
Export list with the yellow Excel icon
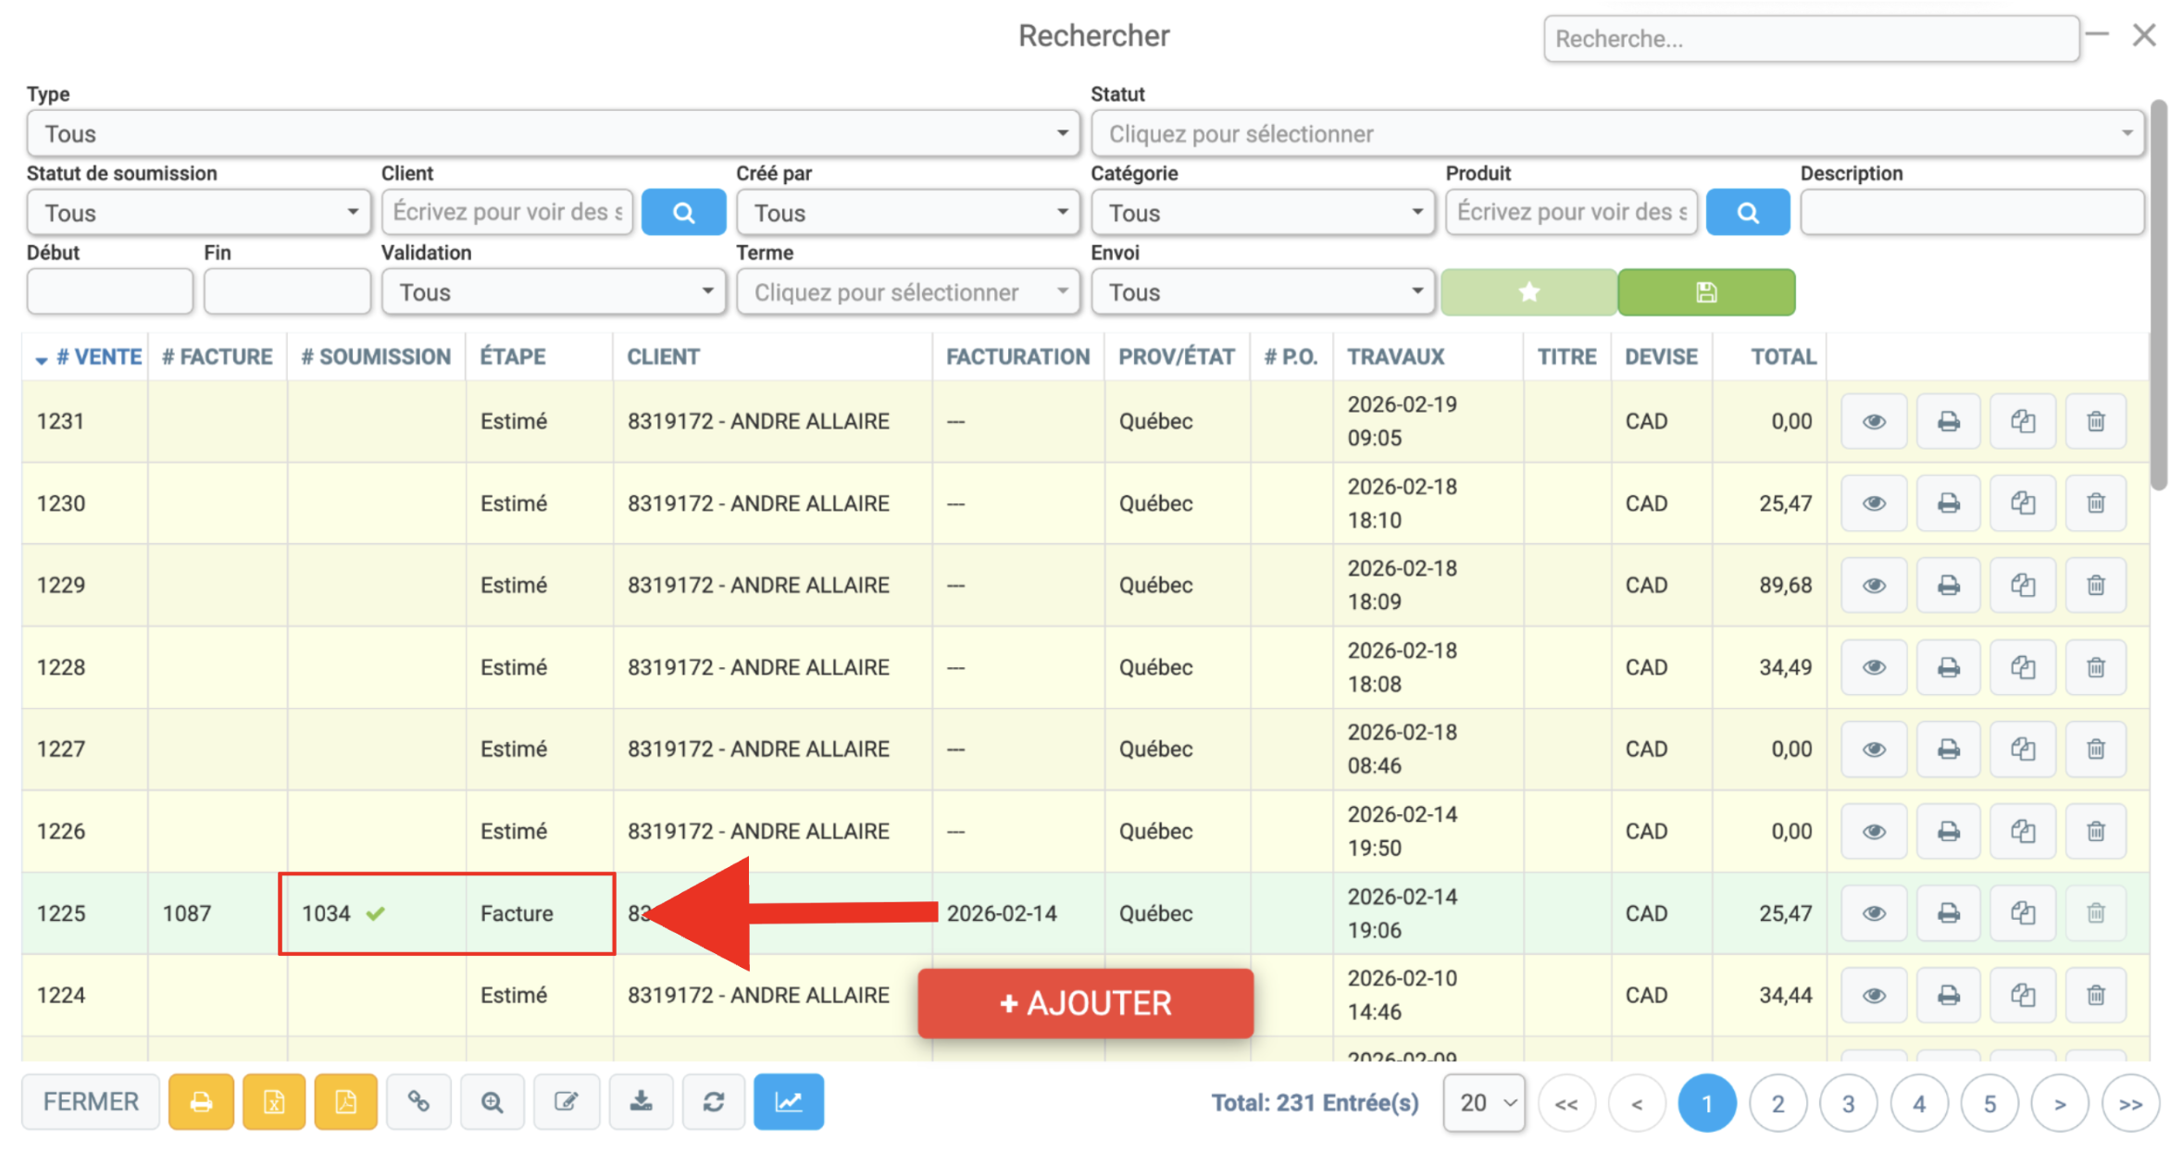[274, 1101]
